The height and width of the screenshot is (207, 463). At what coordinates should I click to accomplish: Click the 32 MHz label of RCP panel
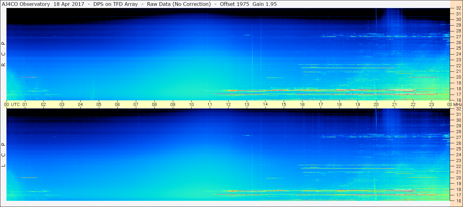pyautogui.click(x=458, y=8)
